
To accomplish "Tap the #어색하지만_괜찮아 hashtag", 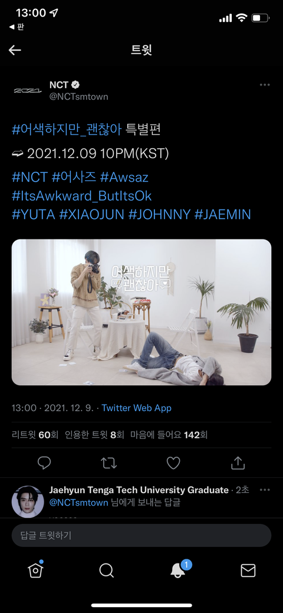I will point(67,130).
